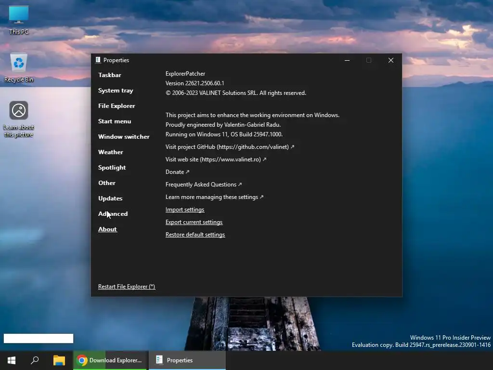Open the valinet.ro web site link
This screenshot has height=370, width=493.
[216, 159]
